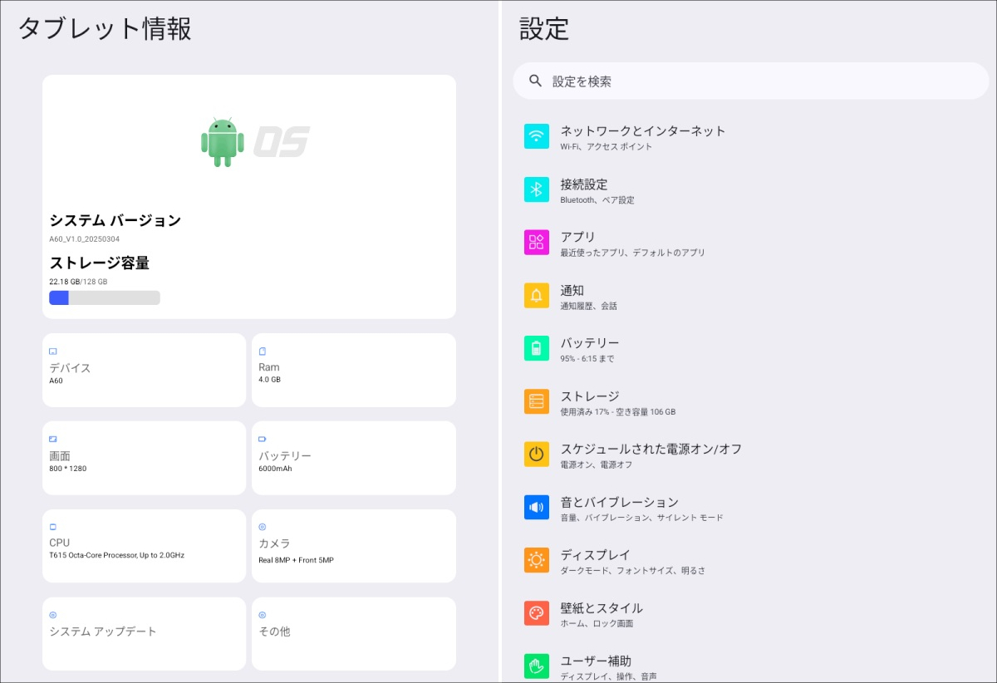The image size is (997, 683).
Task: Click the orange 通知 notification bell icon
Action: point(536,295)
